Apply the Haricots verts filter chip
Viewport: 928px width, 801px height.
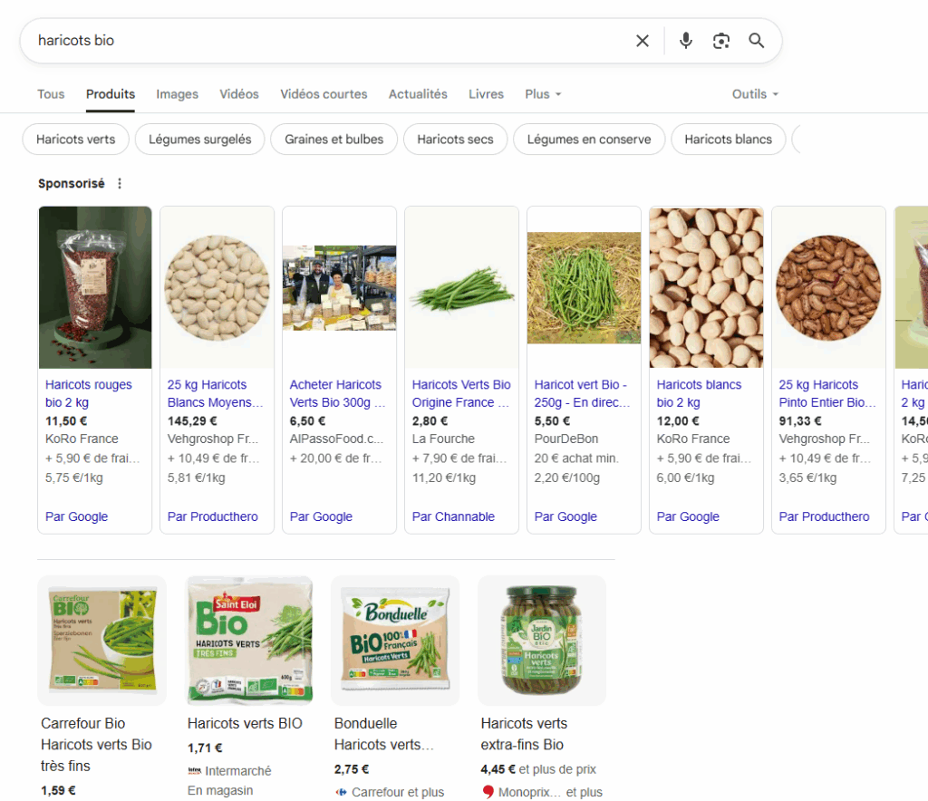pos(76,140)
